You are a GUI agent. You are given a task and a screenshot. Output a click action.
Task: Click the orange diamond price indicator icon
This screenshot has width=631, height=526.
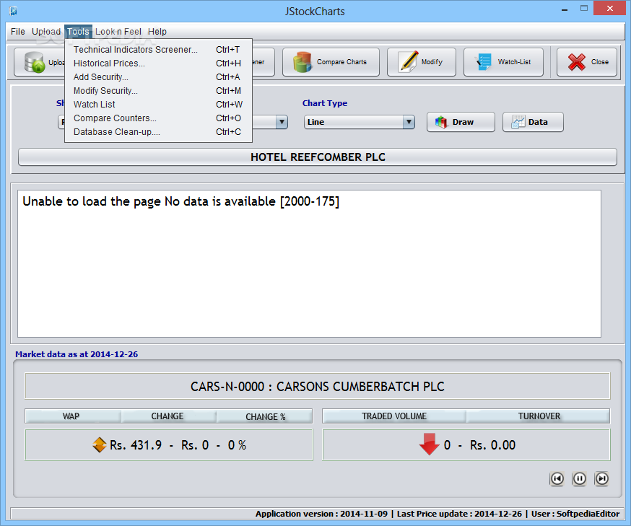[100, 444]
